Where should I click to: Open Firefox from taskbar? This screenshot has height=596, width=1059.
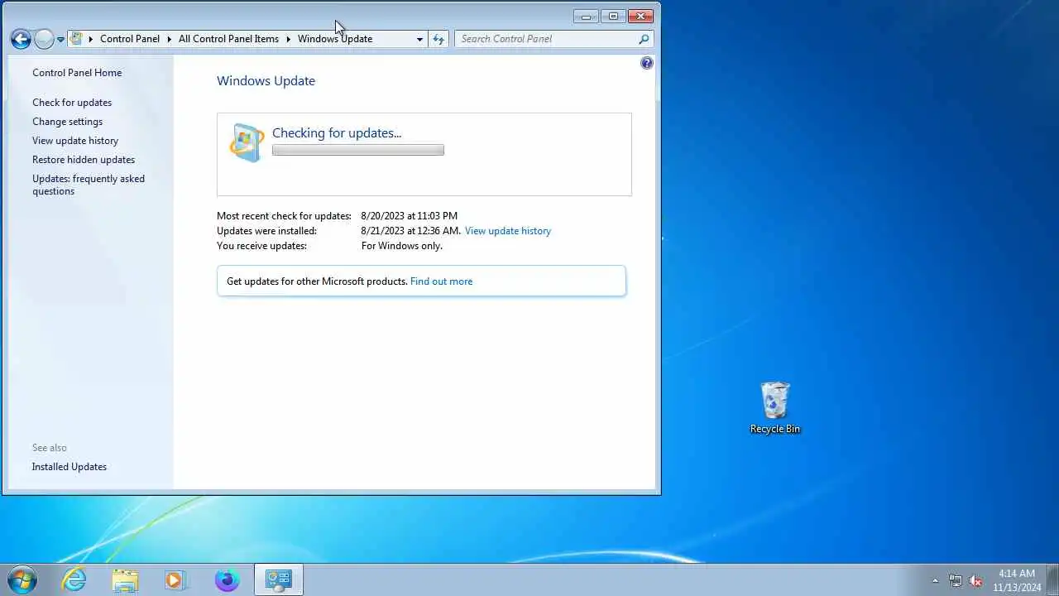tap(227, 579)
